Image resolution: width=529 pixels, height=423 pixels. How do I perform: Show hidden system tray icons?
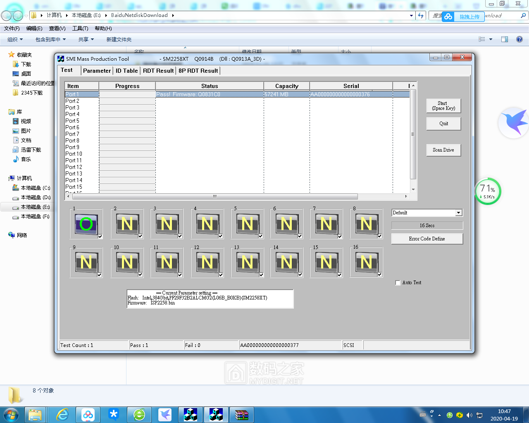pyautogui.click(x=439, y=415)
